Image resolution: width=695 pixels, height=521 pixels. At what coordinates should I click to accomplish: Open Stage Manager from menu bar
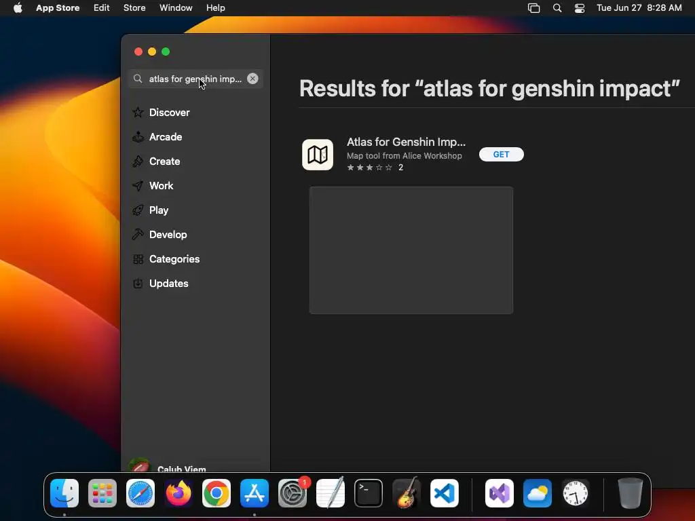tap(533, 8)
